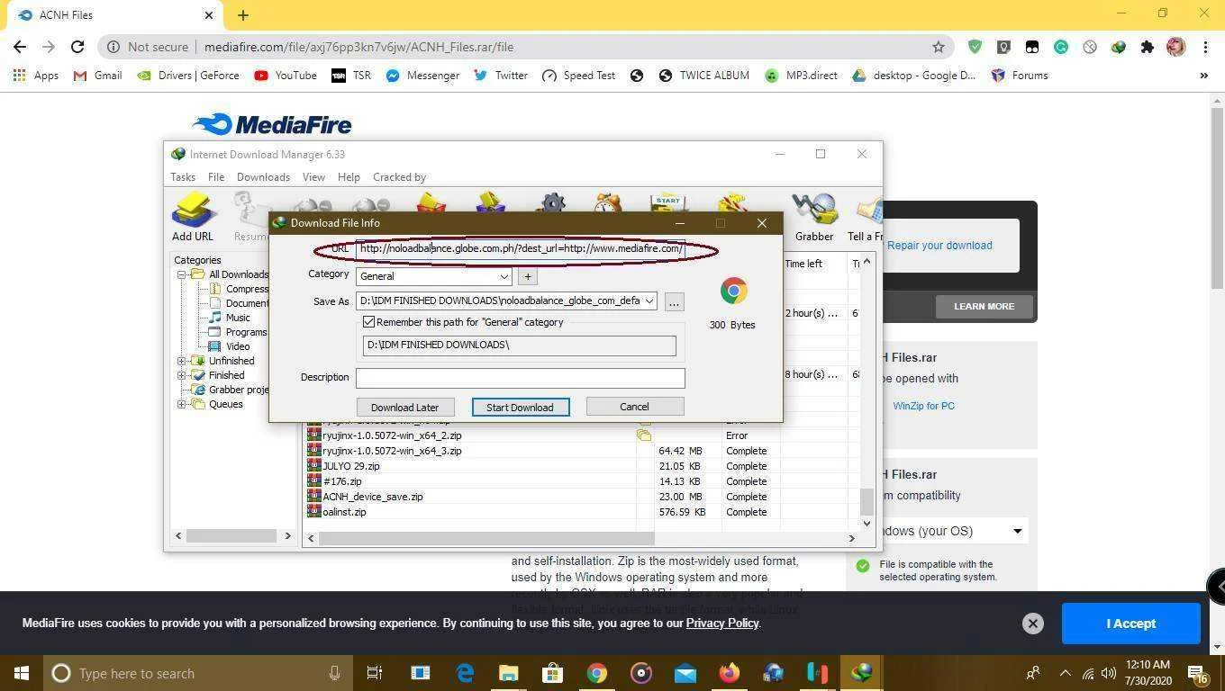
Task: Open the Cracked by menu in IDM
Action: click(399, 177)
